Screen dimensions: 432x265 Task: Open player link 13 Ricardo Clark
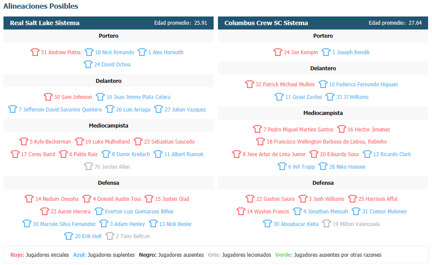point(392,154)
